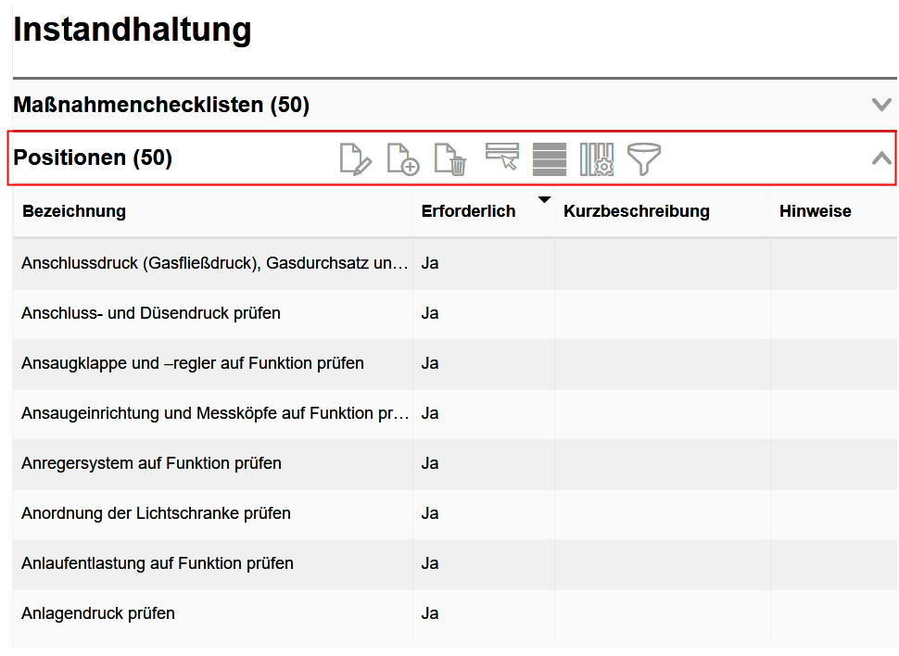Click the Kurzbeschreibung column header

pyautogui.click(x=636, y=211)
